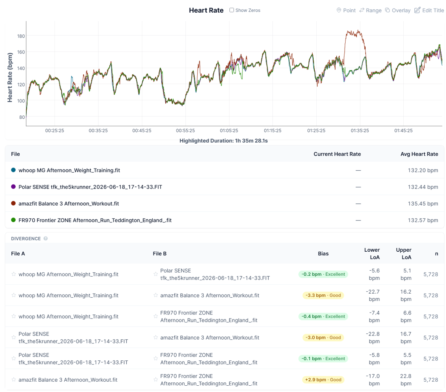Click the Upper LoA column header
Image resolution: width=446 pixels, height=392 pixels.
404,254
